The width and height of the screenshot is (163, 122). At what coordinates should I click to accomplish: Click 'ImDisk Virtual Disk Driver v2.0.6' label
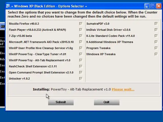pyautogui.click(x=108, y=30)
